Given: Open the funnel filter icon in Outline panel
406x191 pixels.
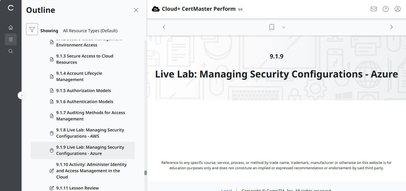Looking at the screenshot, I should tap(32, 29).
